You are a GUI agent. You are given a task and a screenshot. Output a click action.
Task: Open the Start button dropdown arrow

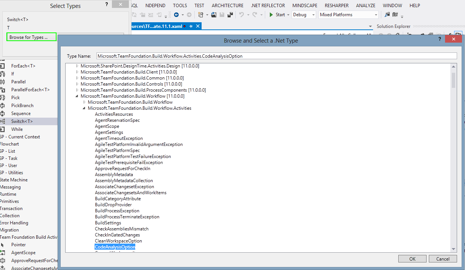288,15
